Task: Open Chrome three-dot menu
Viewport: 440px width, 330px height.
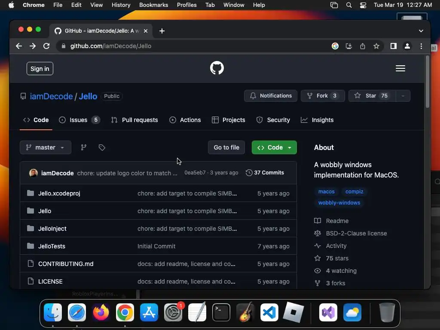Action: 421,46
